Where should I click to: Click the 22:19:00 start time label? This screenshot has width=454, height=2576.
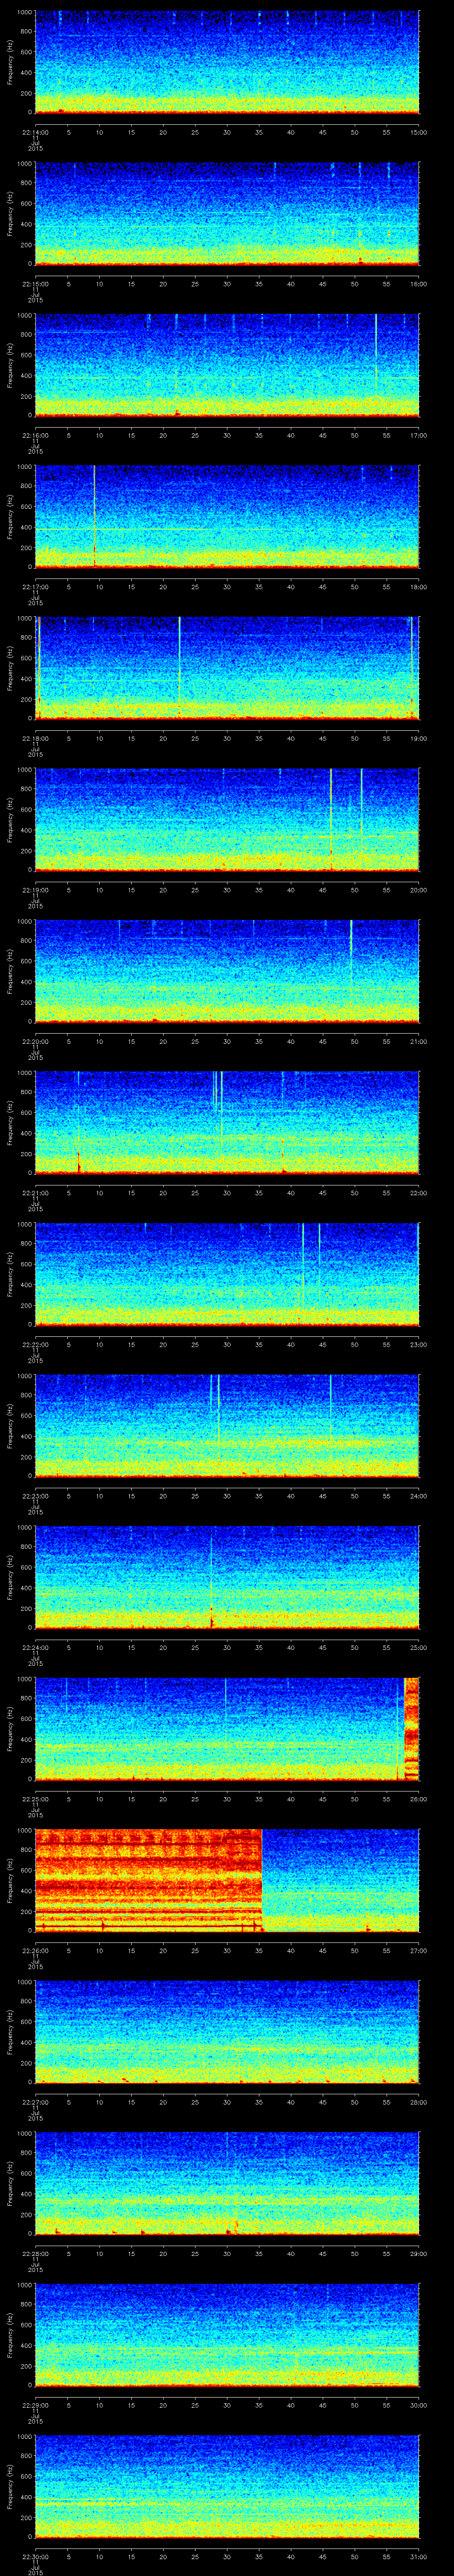35,890
